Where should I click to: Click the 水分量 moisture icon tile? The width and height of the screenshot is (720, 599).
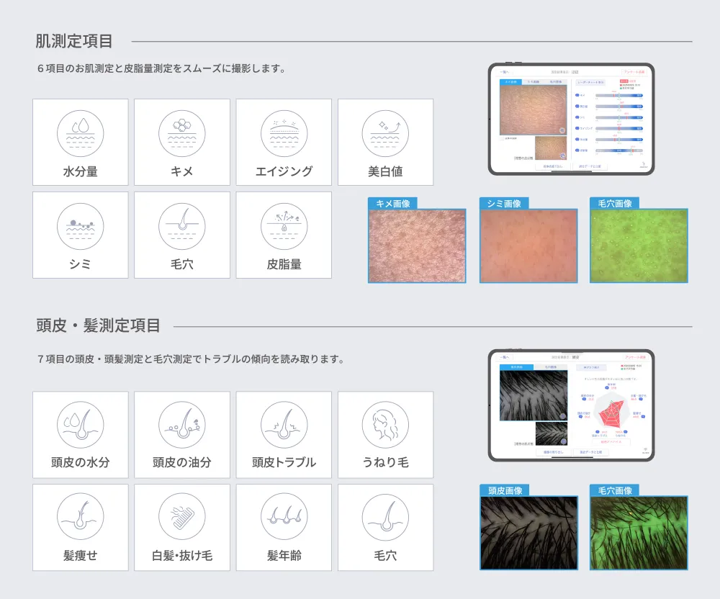point(81,142)
